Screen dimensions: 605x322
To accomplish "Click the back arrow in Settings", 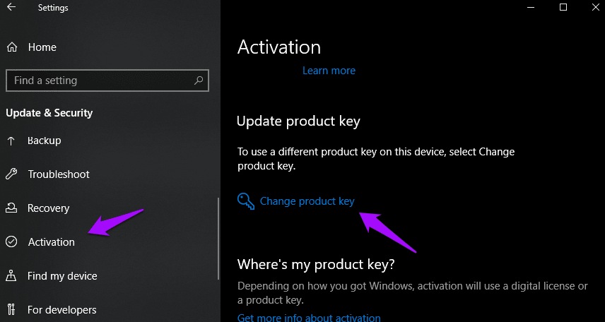I will click(11, 8).
